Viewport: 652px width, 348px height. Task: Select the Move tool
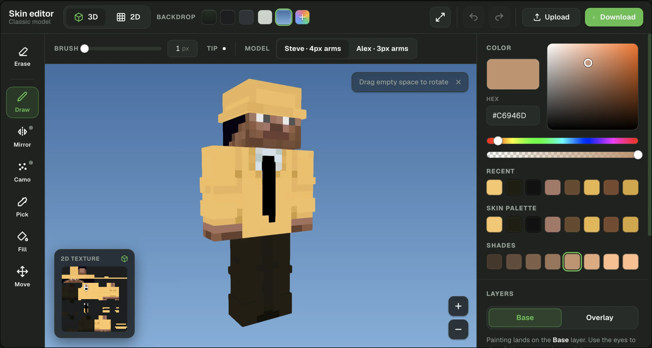tap(22, 277)
